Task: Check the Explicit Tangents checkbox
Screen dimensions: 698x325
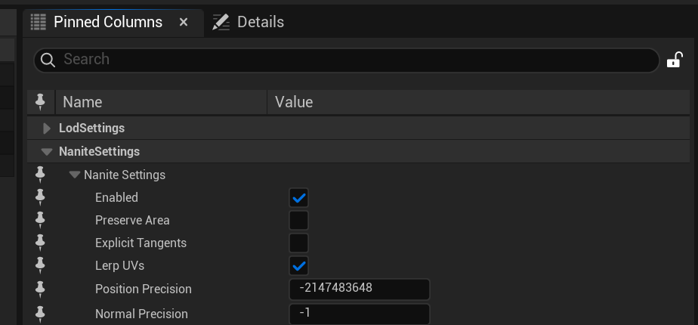Action: coord(298,243)
